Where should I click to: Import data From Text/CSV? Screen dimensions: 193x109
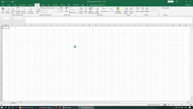8,10
